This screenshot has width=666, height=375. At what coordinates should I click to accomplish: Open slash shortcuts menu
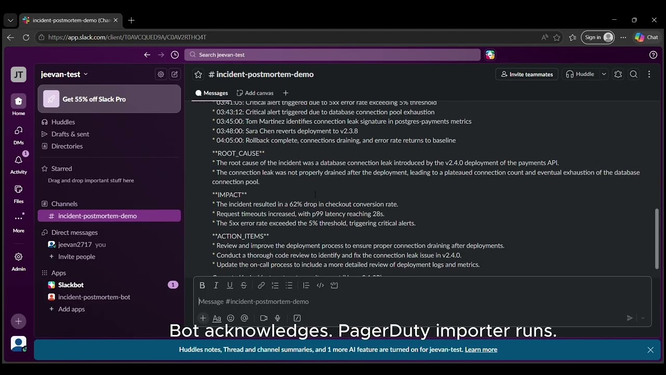(x=297, y=318)
